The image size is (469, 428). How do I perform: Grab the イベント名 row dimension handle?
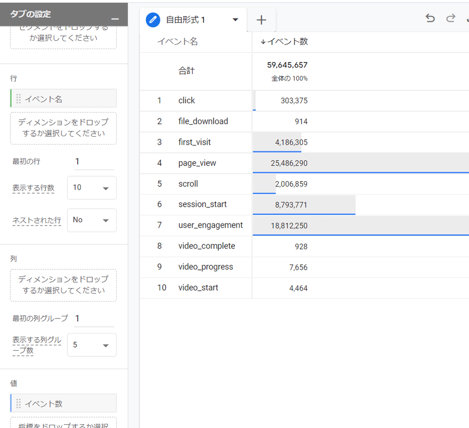[x=18, y=99]
